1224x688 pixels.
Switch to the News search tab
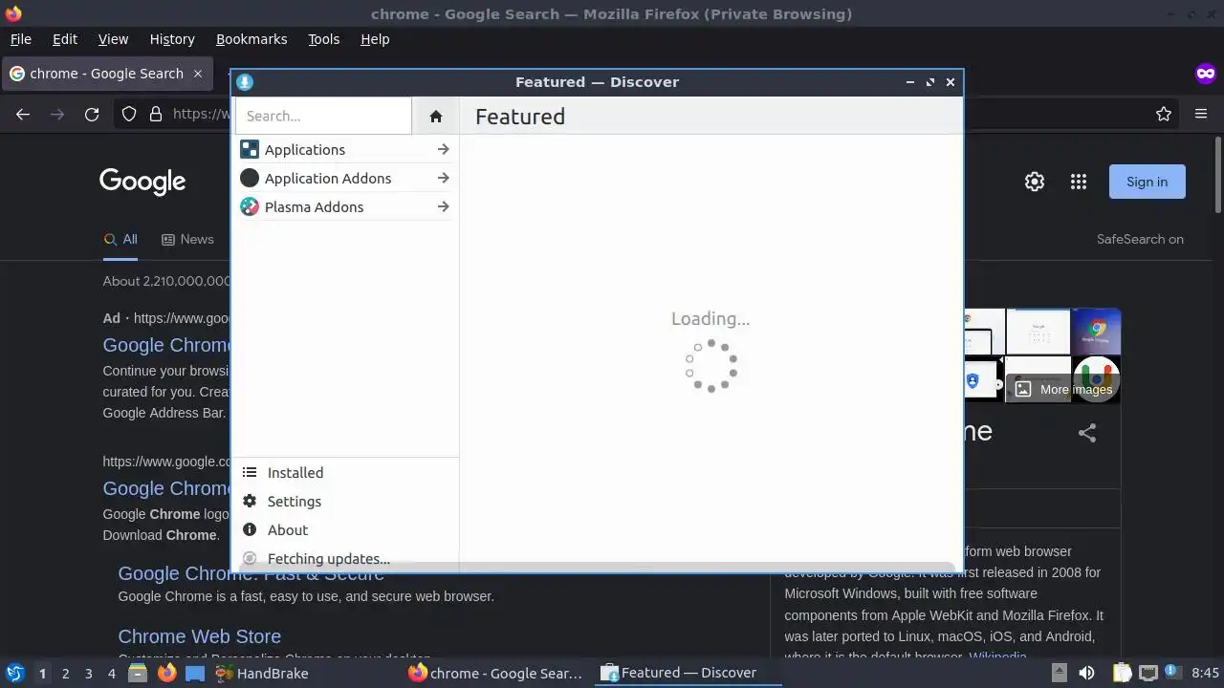click(187, 239)
